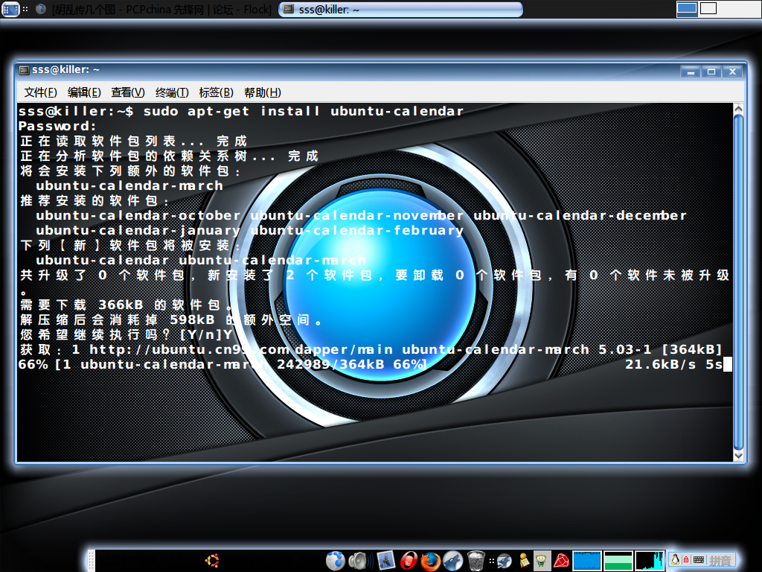The width and height of the screenshot is (762, 572).
Task: Open the trash can in dock
Action: 476,561
